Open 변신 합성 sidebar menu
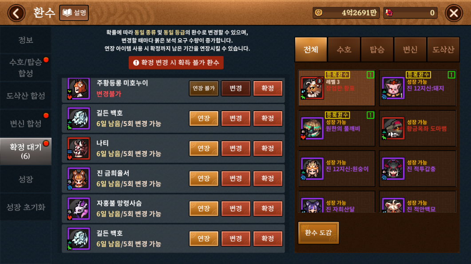 tap(26, 124)
